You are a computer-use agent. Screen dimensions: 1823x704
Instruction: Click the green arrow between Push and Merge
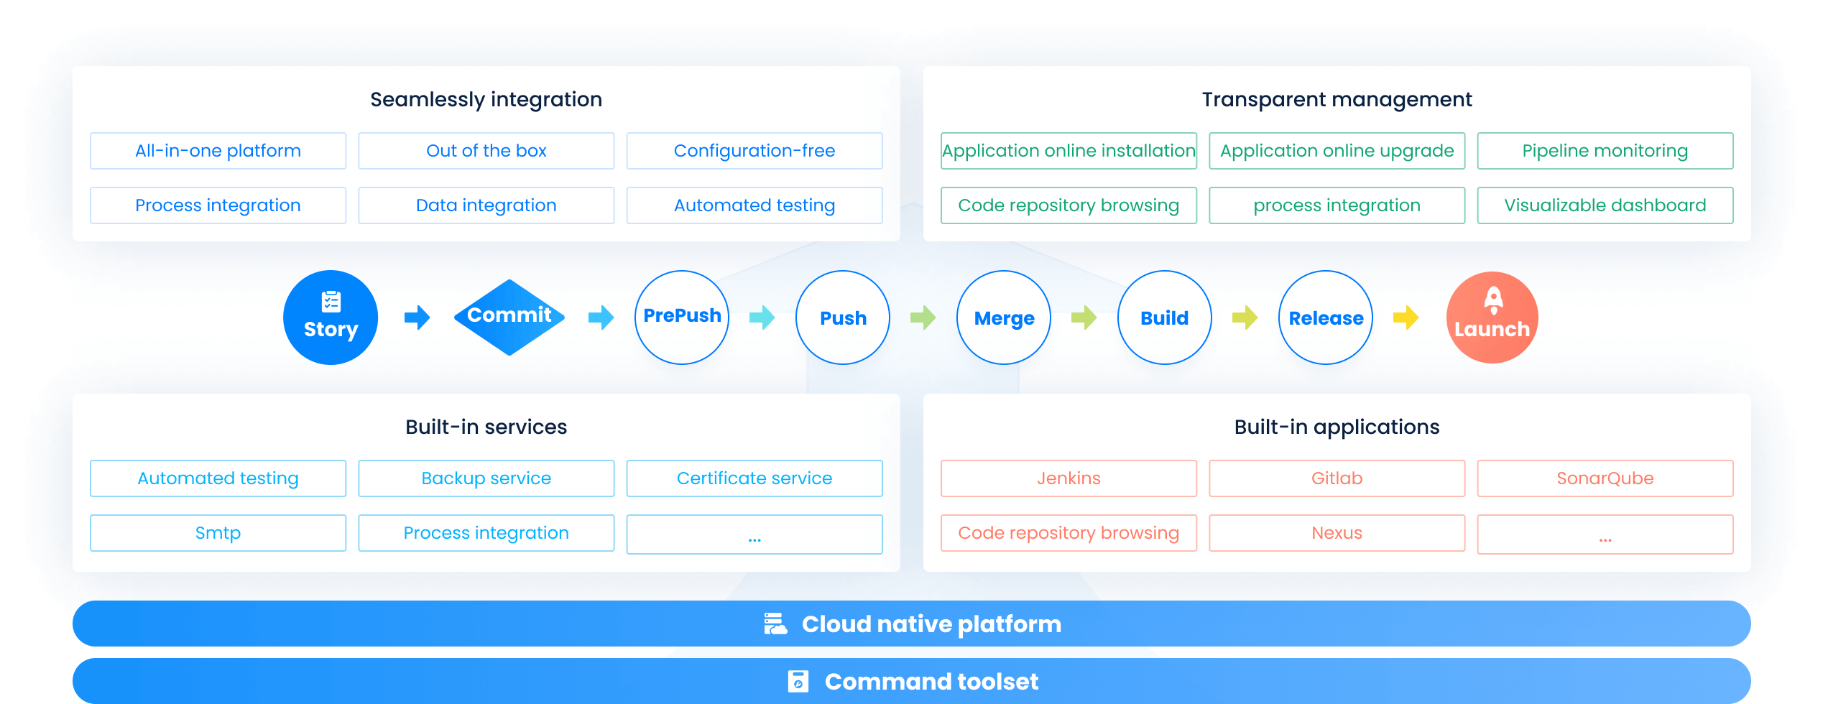[923, 318]
